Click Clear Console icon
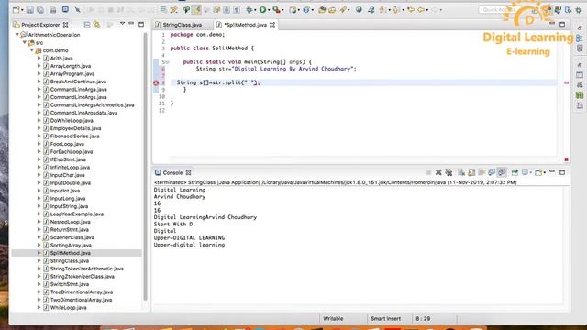The image size is (587, 330). [x=461, y=172]
